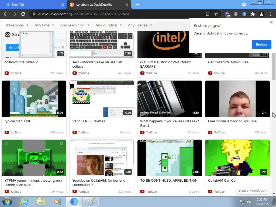Open the extension icon with the 17 badge
This screenshot has width=276, height=207.
(227, 14)
